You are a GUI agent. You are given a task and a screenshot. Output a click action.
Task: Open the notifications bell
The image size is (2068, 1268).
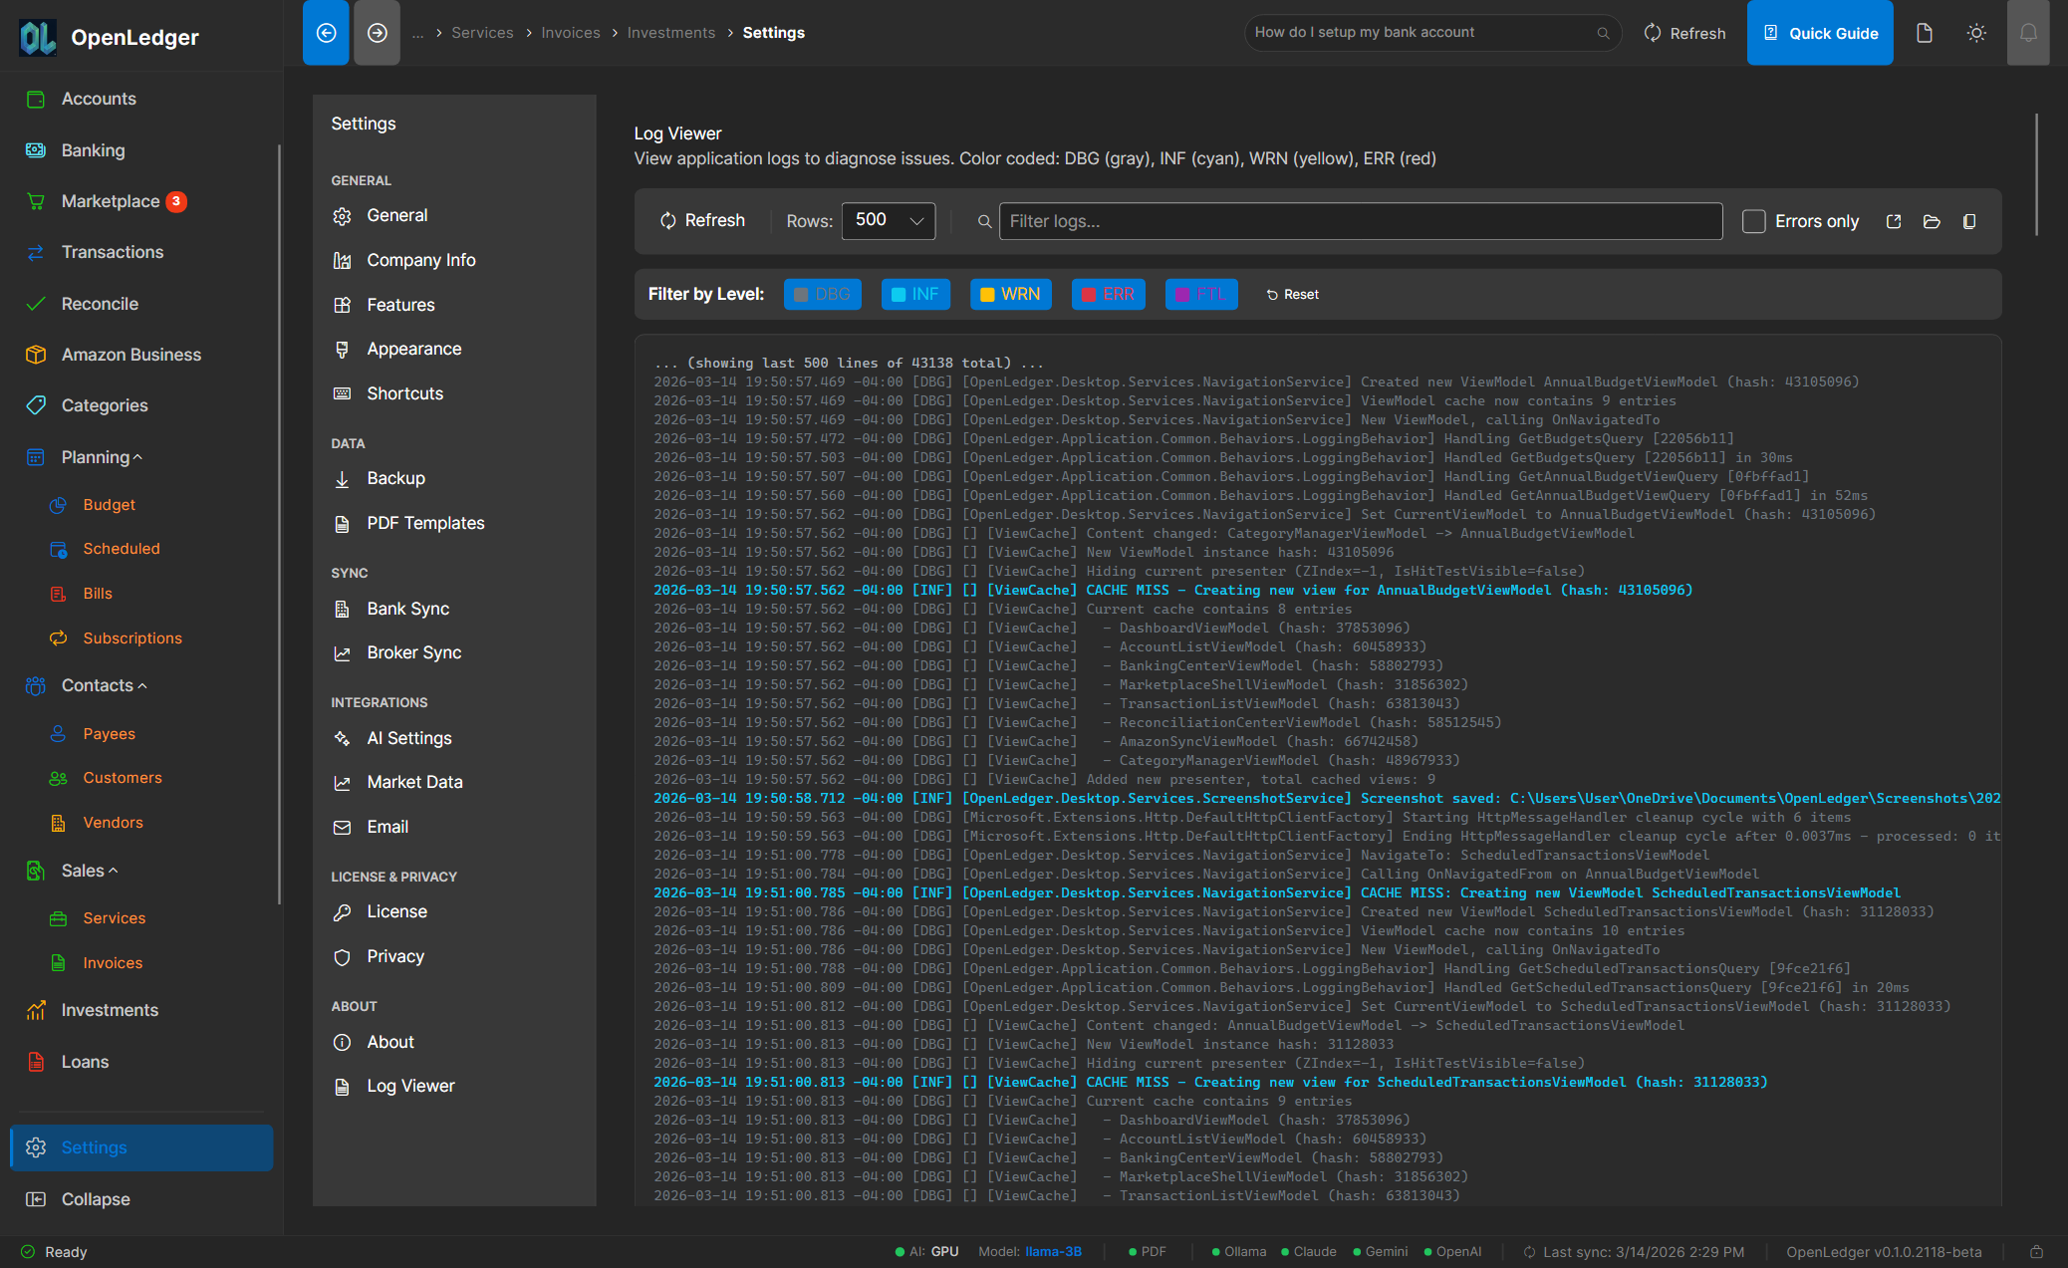[x=2028, y=32]
